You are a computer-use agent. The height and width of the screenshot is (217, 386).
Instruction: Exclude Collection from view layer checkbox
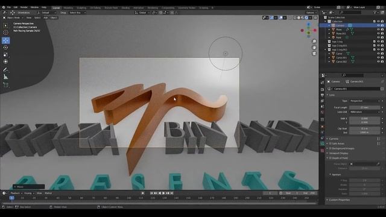[375, 22]
